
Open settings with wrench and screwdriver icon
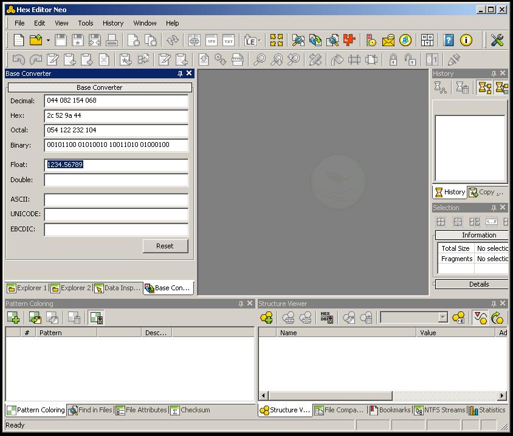point(497,40)
